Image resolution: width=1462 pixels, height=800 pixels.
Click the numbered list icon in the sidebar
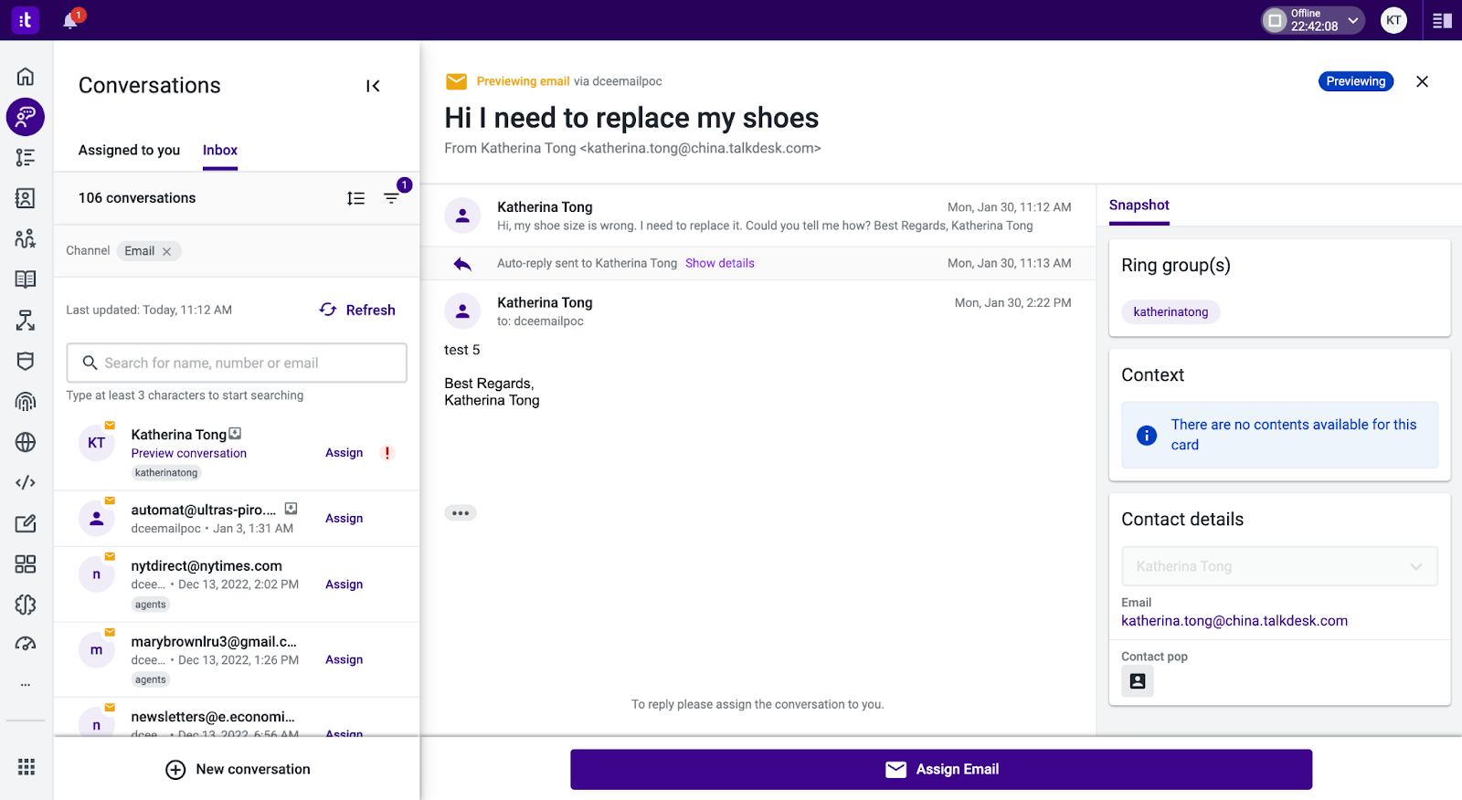pos(26,157)
